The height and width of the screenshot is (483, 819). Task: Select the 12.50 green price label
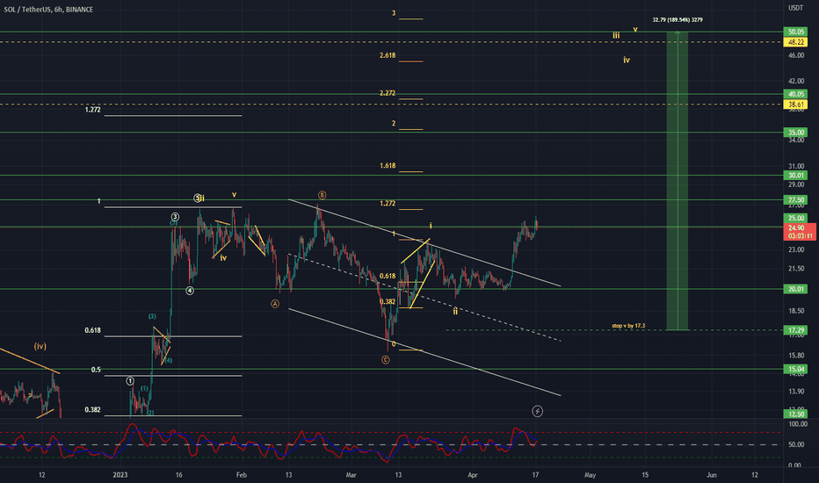coord(795,415)
